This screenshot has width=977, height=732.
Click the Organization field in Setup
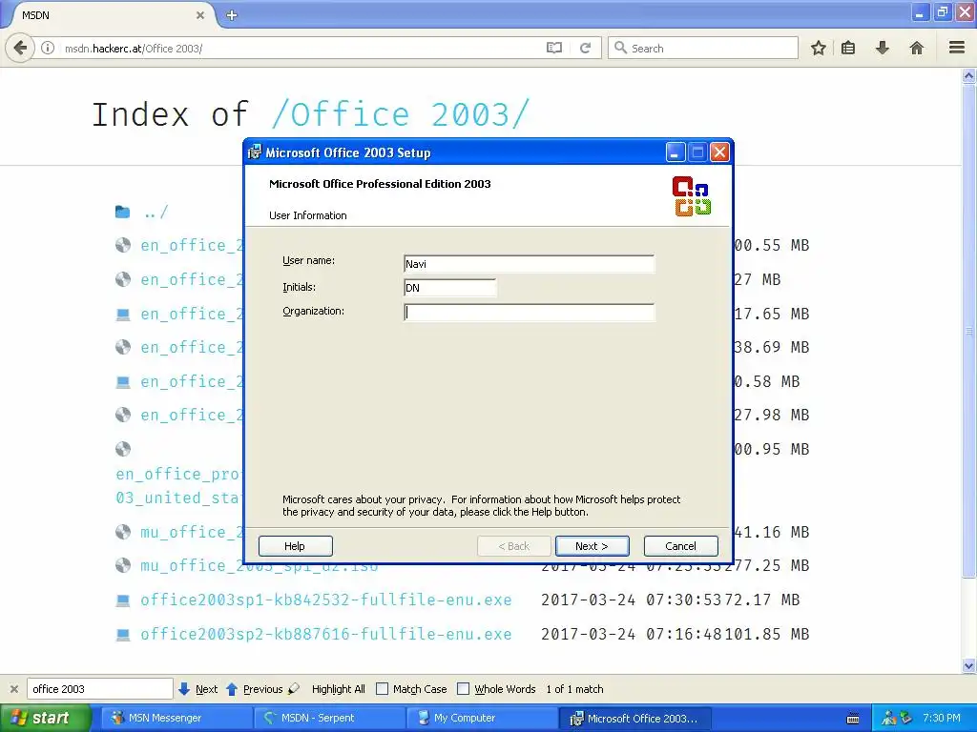(529, 313)
